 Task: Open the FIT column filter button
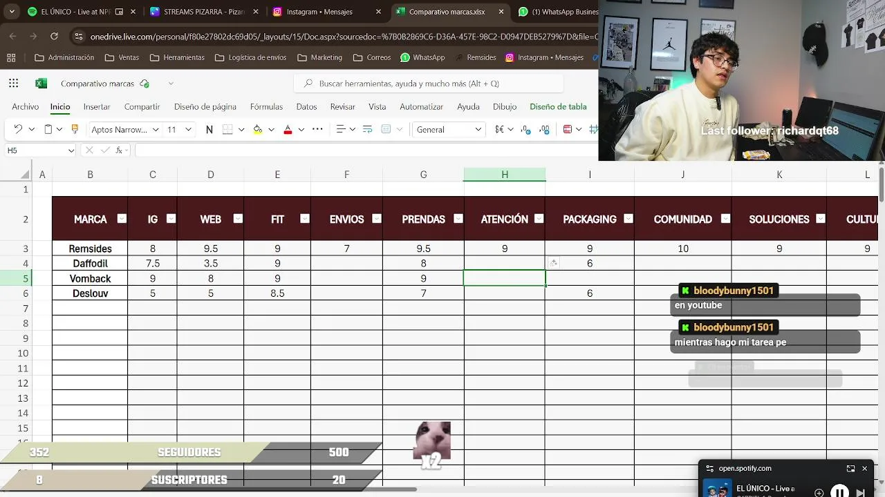click(305, 219)
